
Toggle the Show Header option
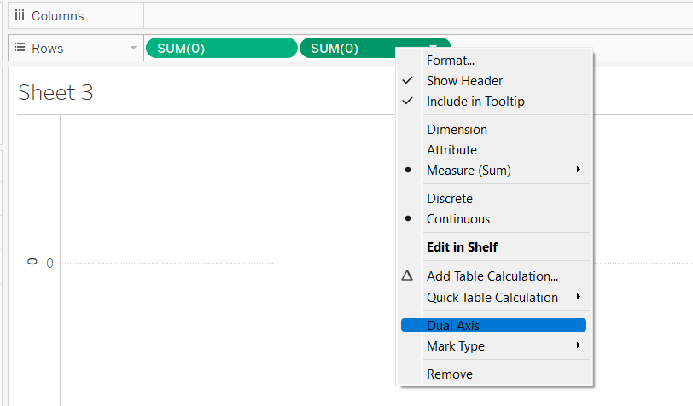[x=464, y=81]
